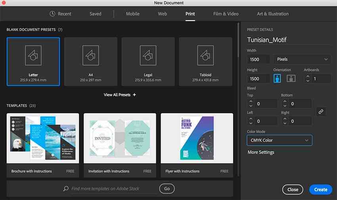The width and height of the screenshot is (337, 200).
Task: Choose portrait orientation
Action: coord(277,78)
